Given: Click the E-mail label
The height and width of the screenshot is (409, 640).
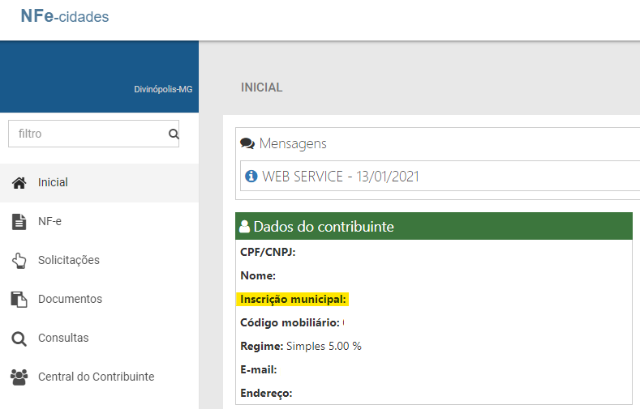Looking at the screenshot, I should [x=259, y=370].
